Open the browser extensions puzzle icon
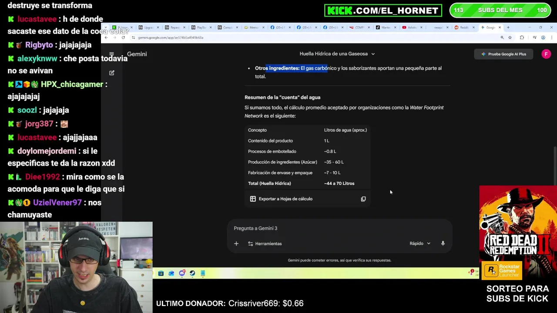Image resolution: width=557 pixels, height=313 pixels. tap(522, 38)
